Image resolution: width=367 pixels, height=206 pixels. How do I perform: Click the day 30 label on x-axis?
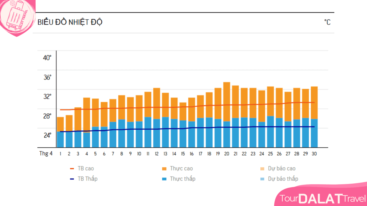(x=314, y=154)
